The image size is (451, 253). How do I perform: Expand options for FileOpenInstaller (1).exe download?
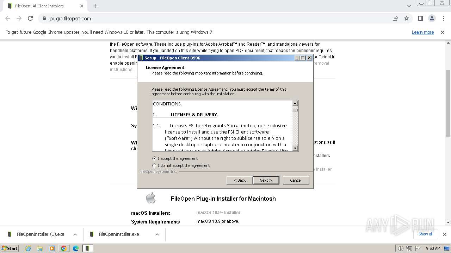pyautogui.click(x=75, y=234)
